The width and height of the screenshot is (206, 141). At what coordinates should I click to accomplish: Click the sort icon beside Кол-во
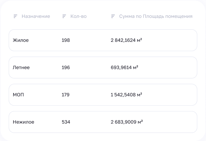point(64,16)
